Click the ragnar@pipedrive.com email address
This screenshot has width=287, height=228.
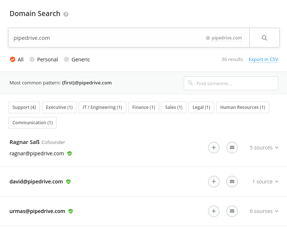click(x=37, y=153)
